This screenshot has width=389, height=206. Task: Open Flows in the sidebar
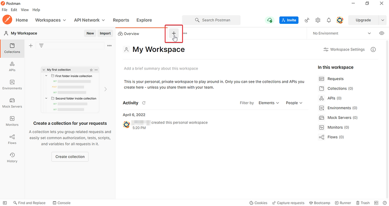tap(12, 139)
